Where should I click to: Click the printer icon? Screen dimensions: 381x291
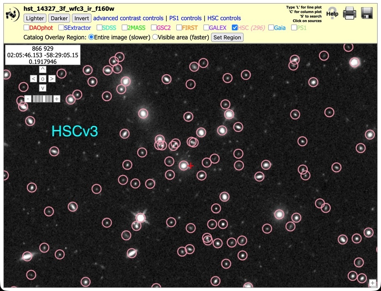[x=350, y=13]
